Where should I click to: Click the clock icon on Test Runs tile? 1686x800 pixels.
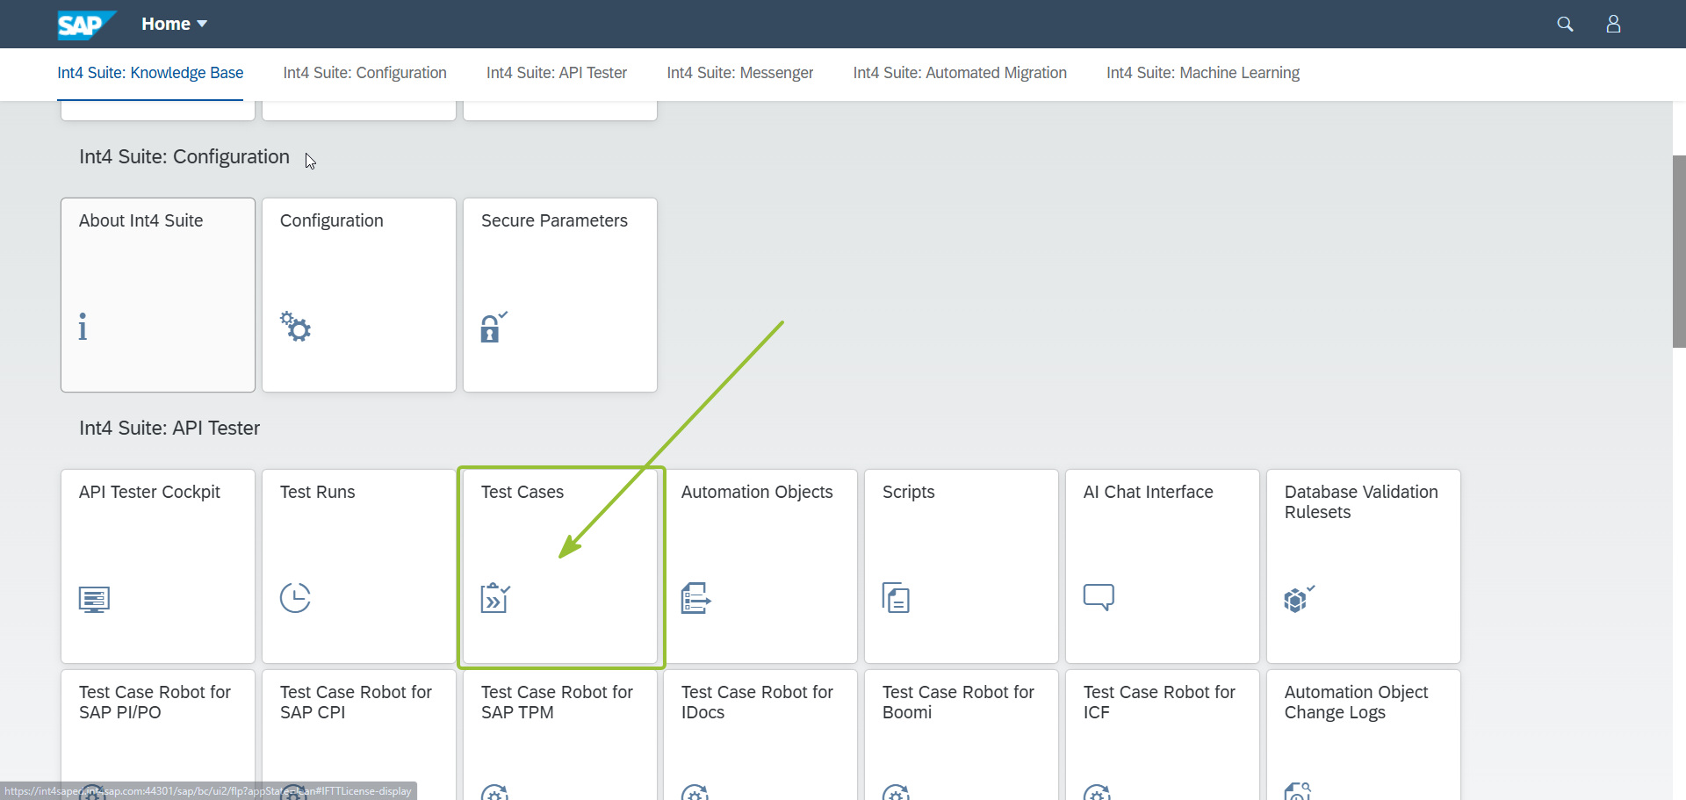tap(295, 598)
